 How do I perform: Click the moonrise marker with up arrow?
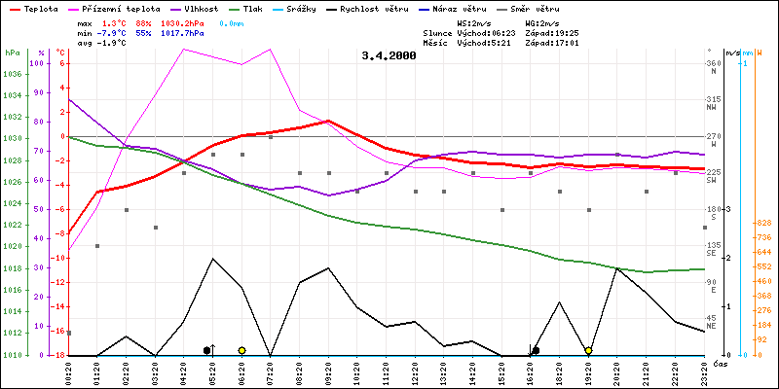coord(207,350)
